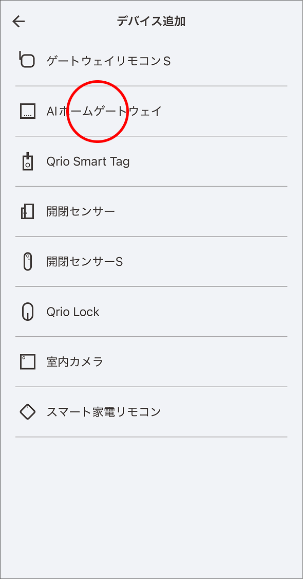Click the 開閉センサーS capsule icon
This screenshot has height=579, width=303.
click(27, 261)
